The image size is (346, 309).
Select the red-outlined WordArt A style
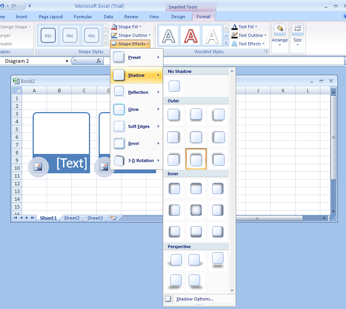(190, 36)
